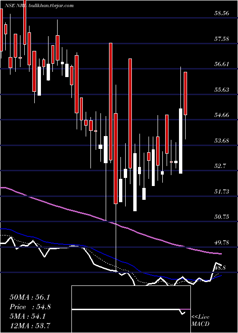
Task: Click the 55.63 price axis label
Action: click(x=221, y=89)
